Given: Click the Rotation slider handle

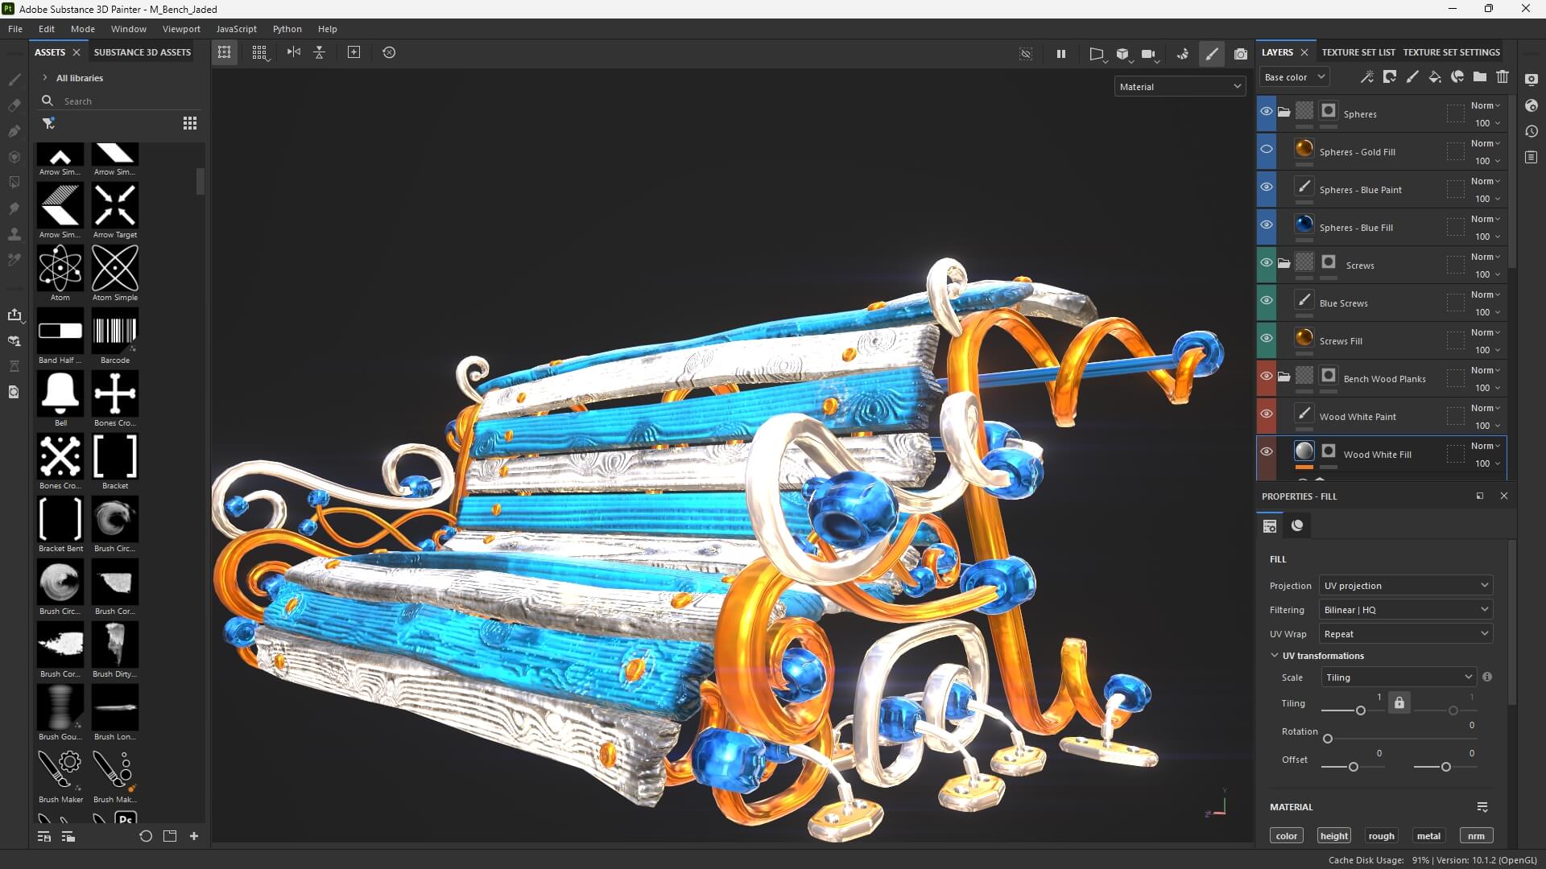Looking at the screenshot, I should click(x=1328, y=739).
